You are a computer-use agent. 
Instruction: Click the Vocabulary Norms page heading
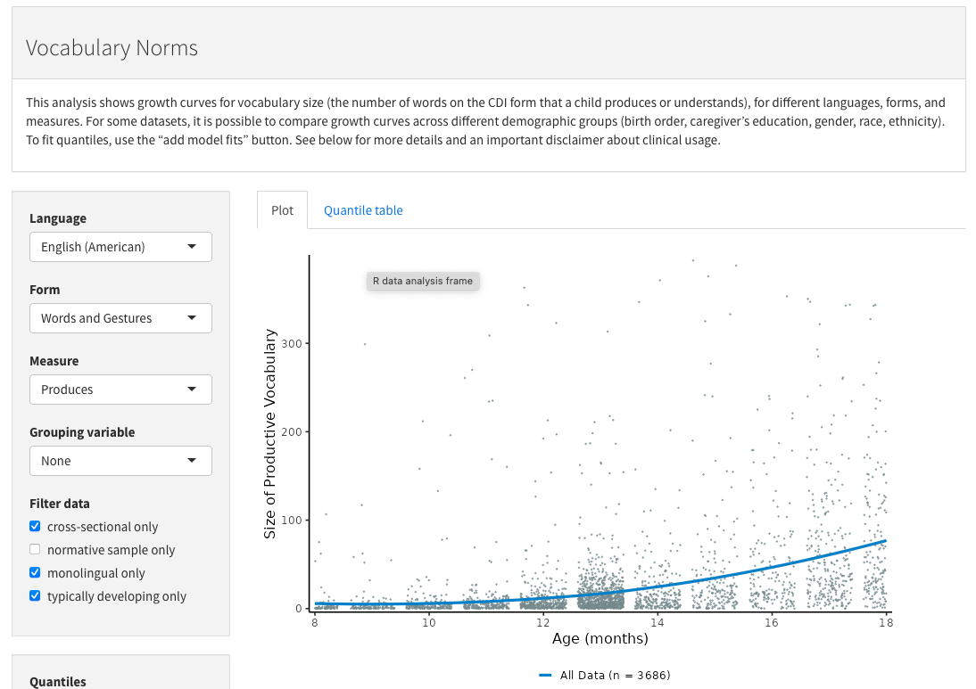click(x=112, y=48)
